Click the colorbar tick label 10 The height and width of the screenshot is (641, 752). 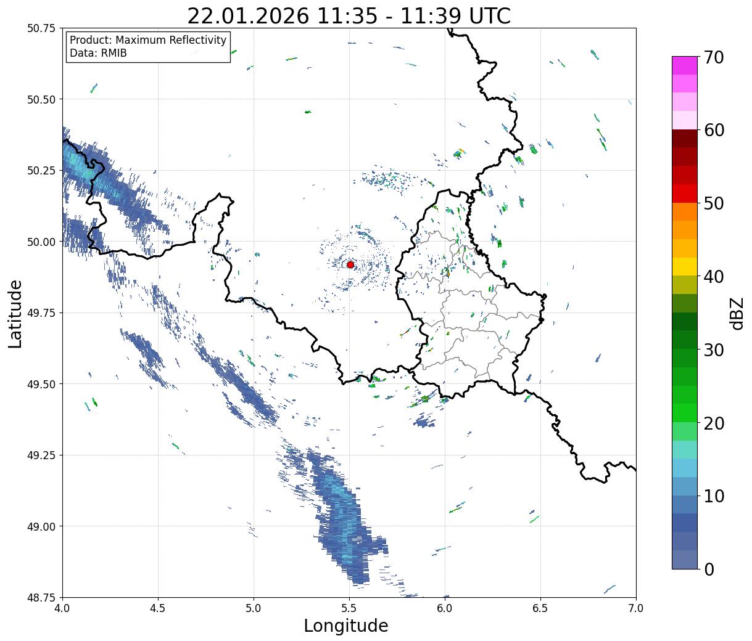point(714,496)
